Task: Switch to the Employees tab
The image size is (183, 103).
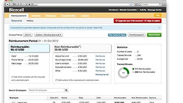Action: [x=51, y=16]
